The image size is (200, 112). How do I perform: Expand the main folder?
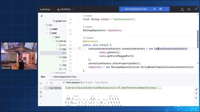click(47, 29)
